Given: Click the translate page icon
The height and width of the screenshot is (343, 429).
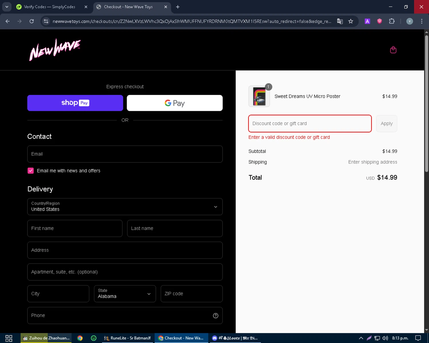Looking at the screenshot, I should click(x=340, y=21).
